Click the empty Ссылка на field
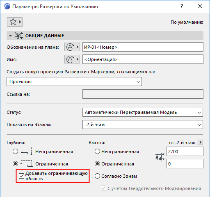 coord(143,94)
